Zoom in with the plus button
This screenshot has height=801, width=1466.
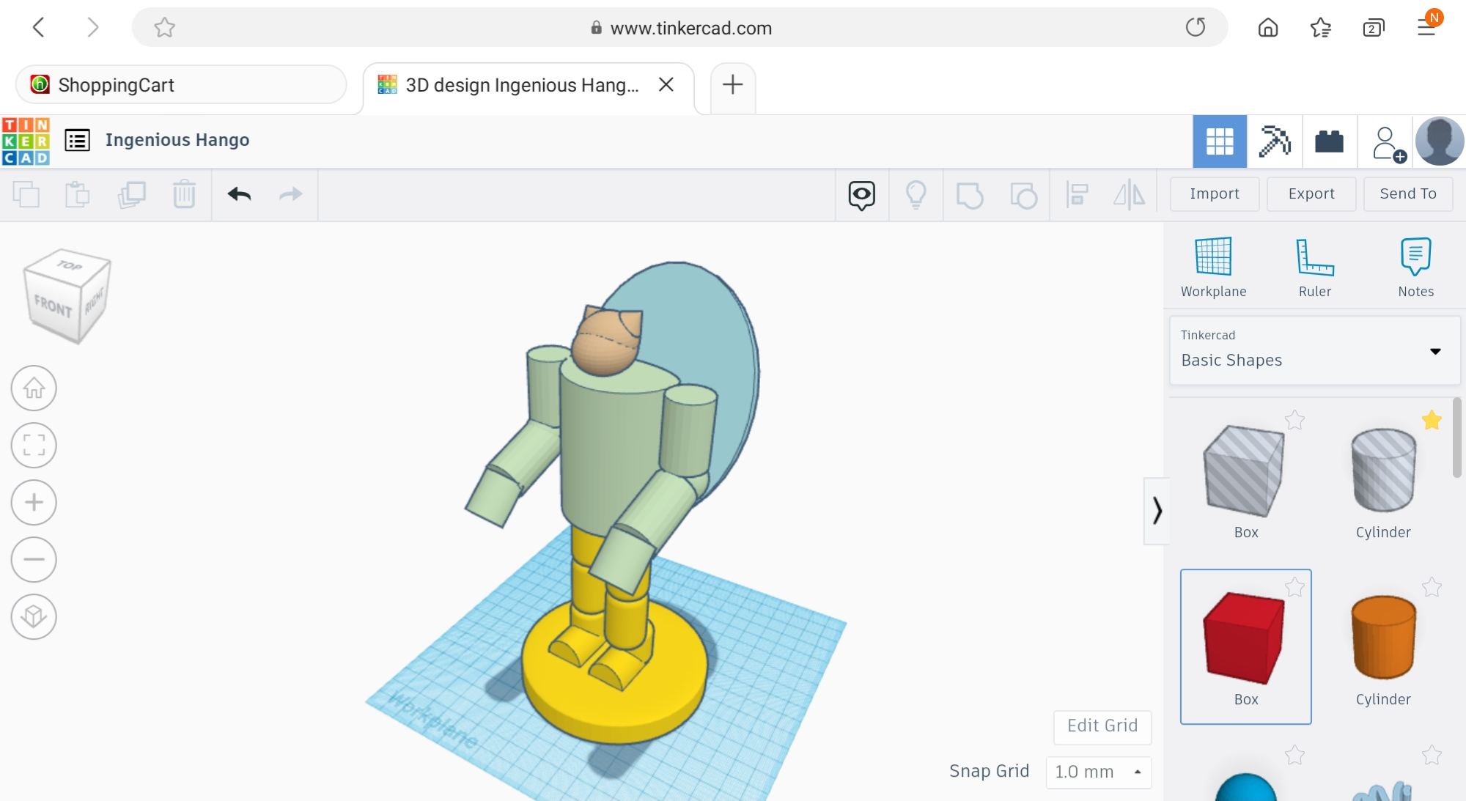pyautogui.click(x=34, y=502)
